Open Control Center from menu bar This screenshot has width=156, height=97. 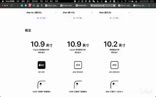point(136,1)
